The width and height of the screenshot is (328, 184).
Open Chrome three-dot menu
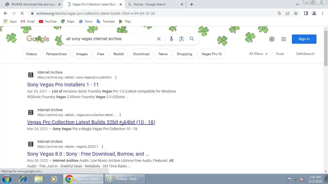pyautogui.click(x=322, y=13)
